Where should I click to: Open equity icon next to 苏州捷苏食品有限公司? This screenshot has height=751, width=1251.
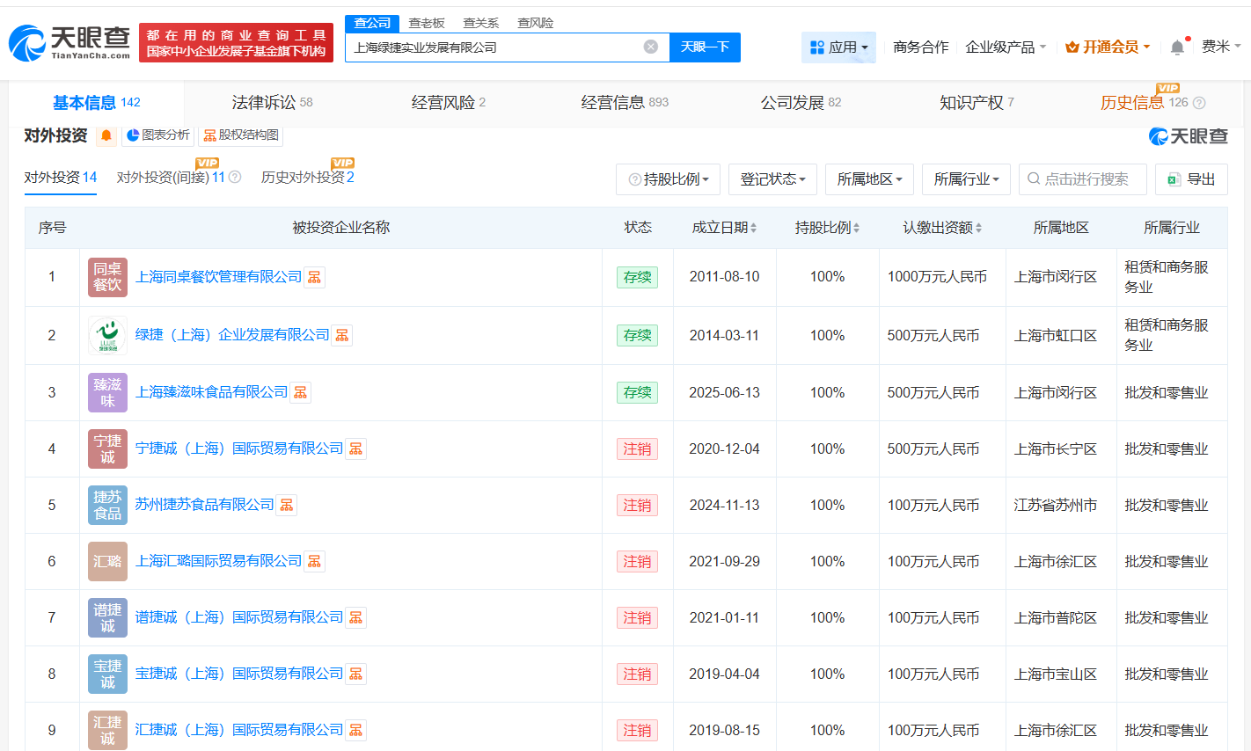[x=286, y=505]
